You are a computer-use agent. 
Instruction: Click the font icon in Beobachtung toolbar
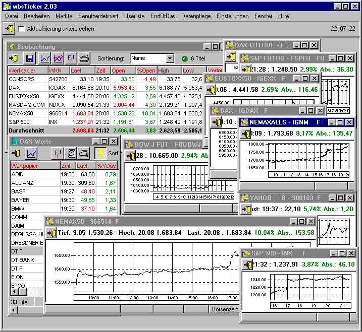pos(71,58)
